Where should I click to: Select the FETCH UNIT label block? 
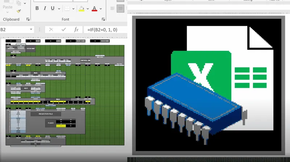coord(31,49)
